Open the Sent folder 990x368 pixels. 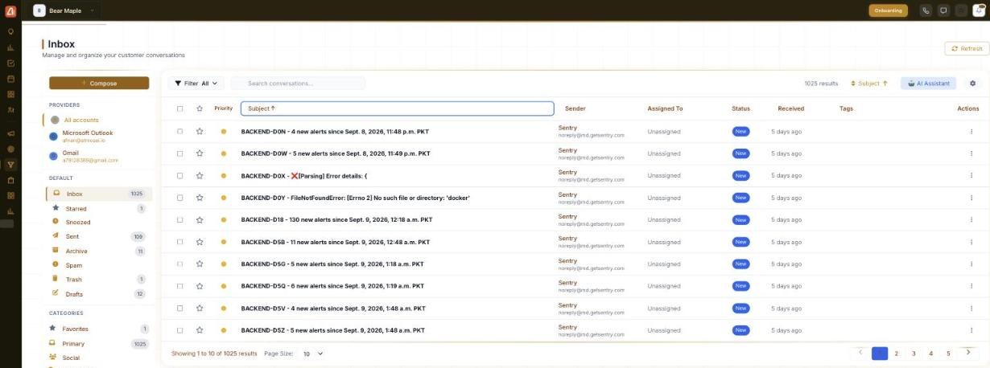point(99,236)
